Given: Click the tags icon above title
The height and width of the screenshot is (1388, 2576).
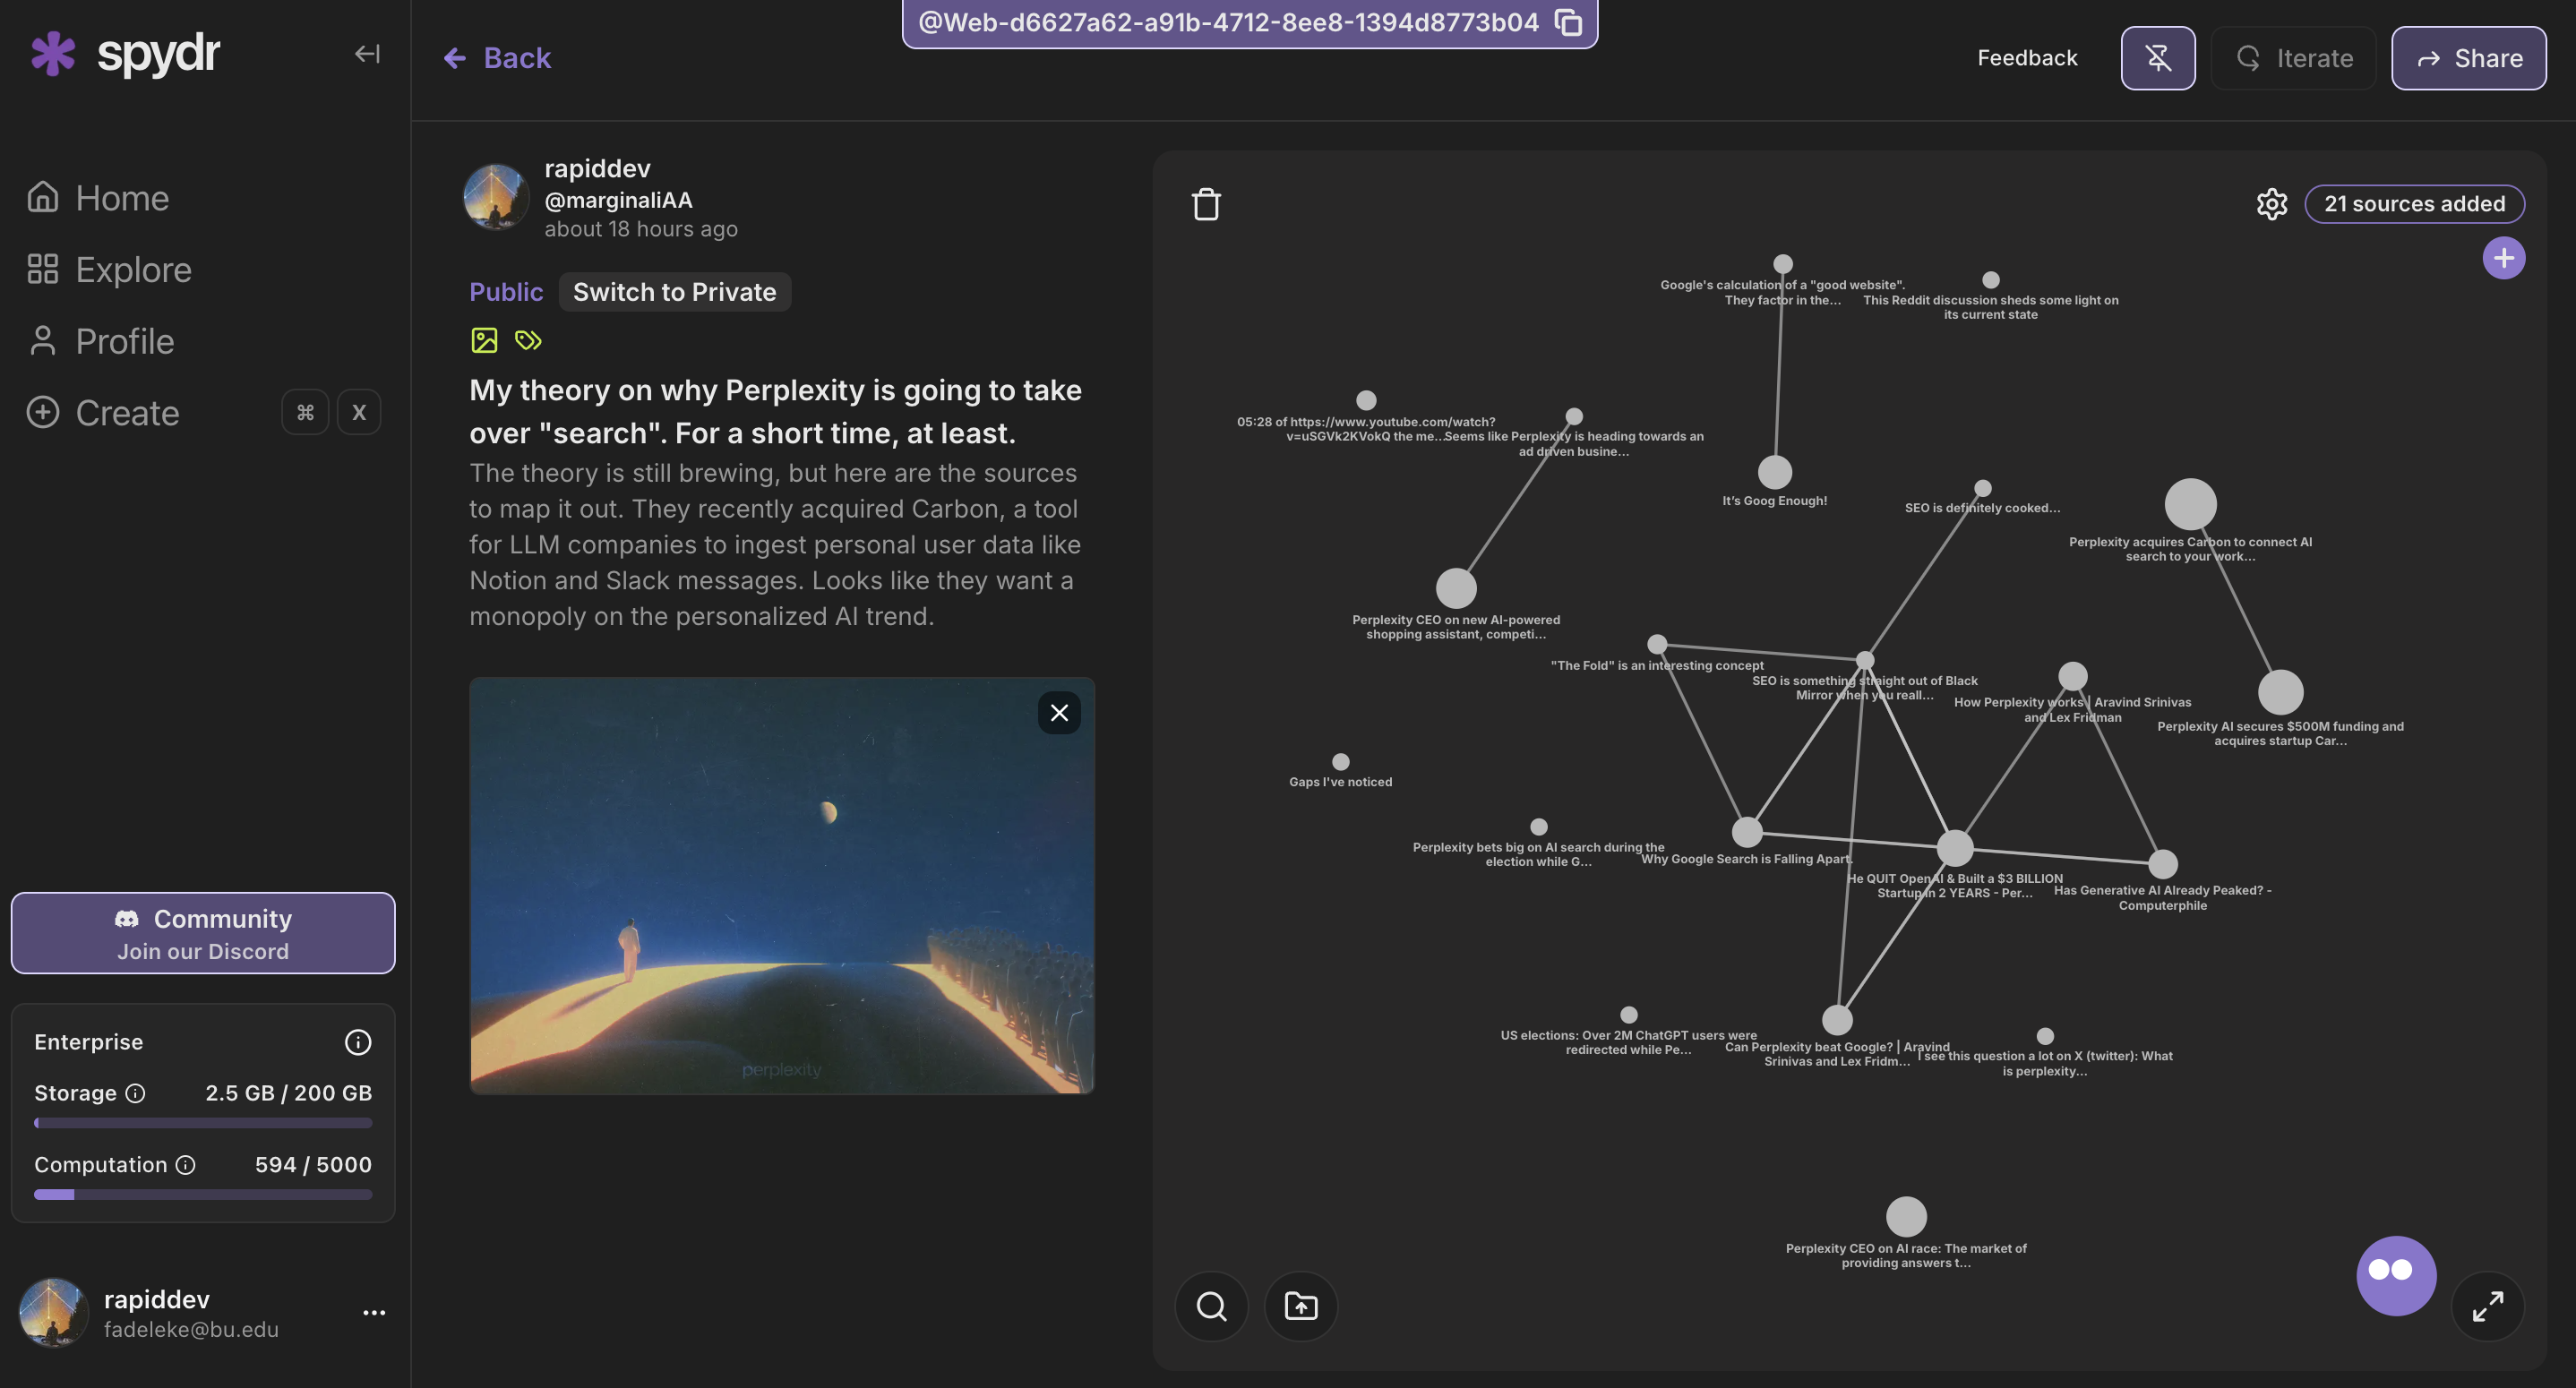Looking at the screenshot, I should 528,341.
